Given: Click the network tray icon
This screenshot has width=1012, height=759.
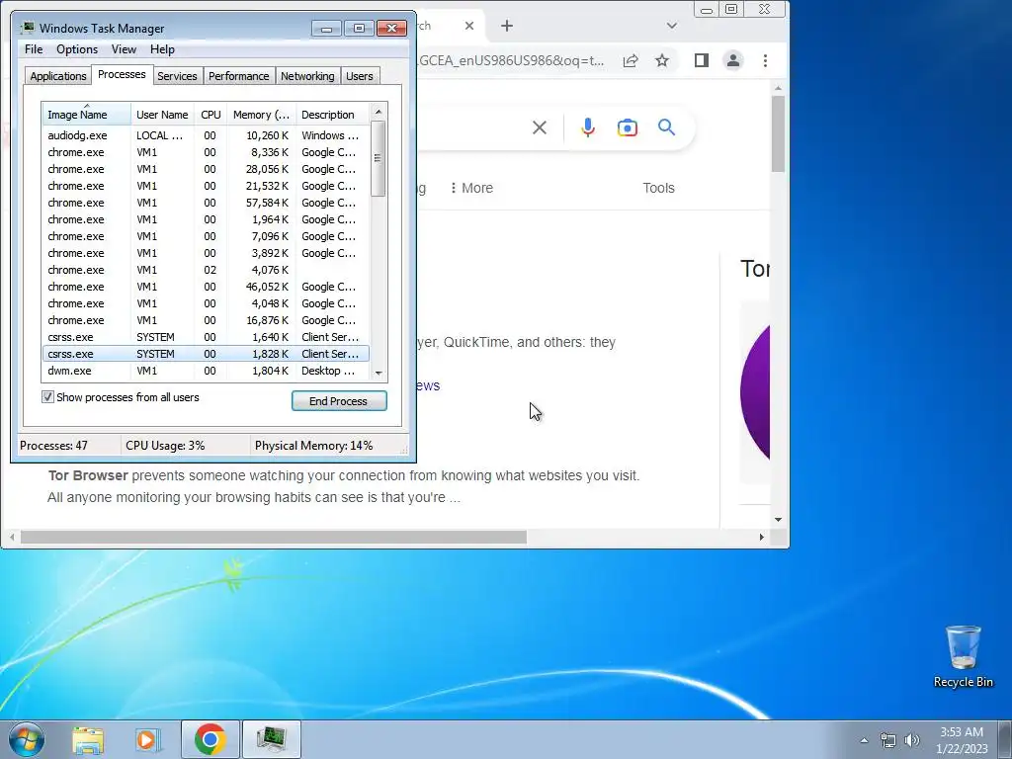Looking at the screenshot, I should [888, 740].
